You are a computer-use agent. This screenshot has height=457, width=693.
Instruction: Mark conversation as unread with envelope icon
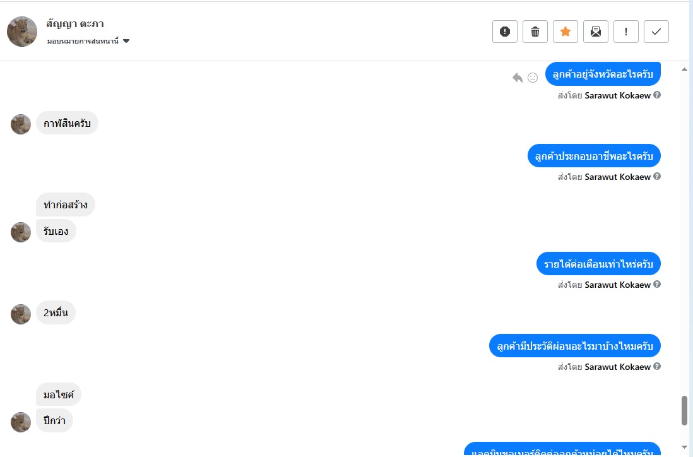tap(595, 32)
